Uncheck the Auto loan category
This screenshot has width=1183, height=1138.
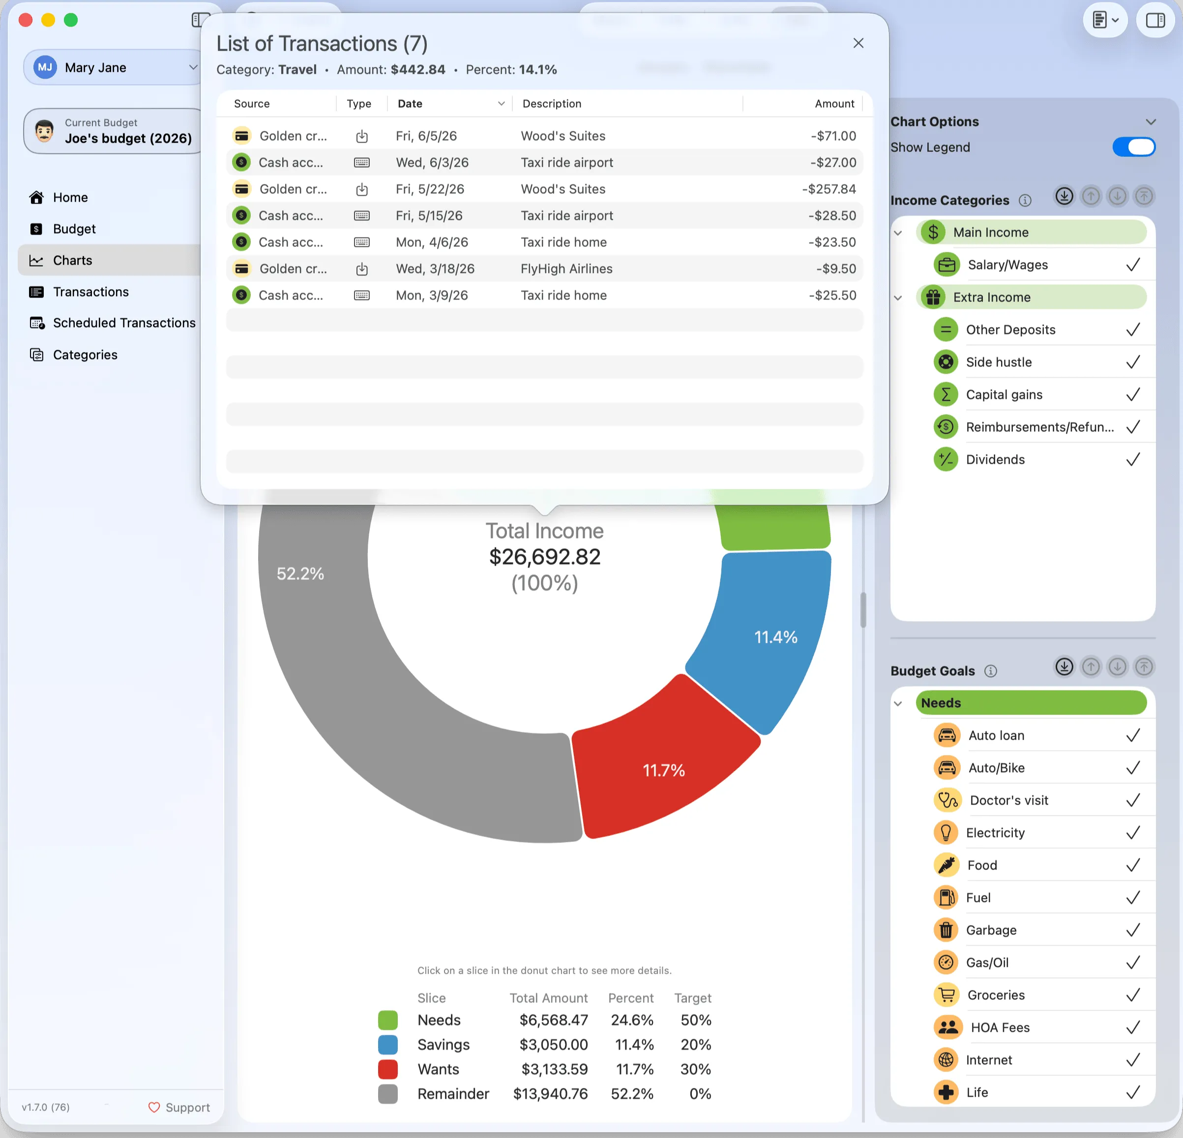[x=1133, y=735]
